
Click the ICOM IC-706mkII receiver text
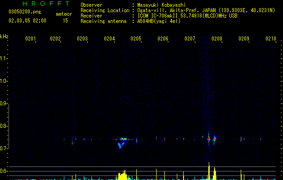pos(187,16)
